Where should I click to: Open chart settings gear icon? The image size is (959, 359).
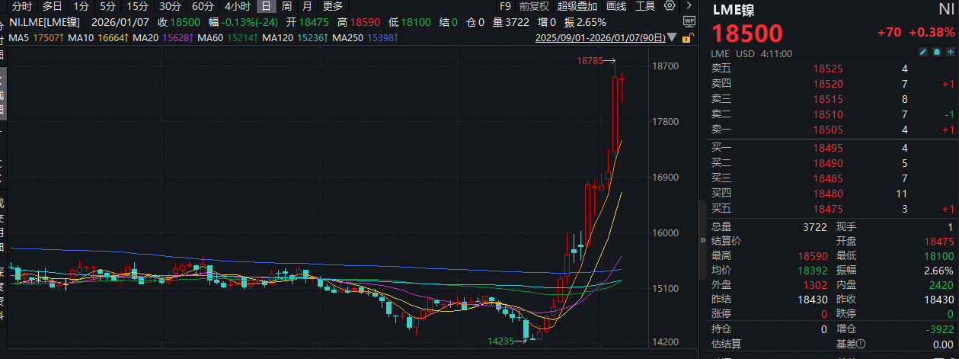tap(670, 6)
